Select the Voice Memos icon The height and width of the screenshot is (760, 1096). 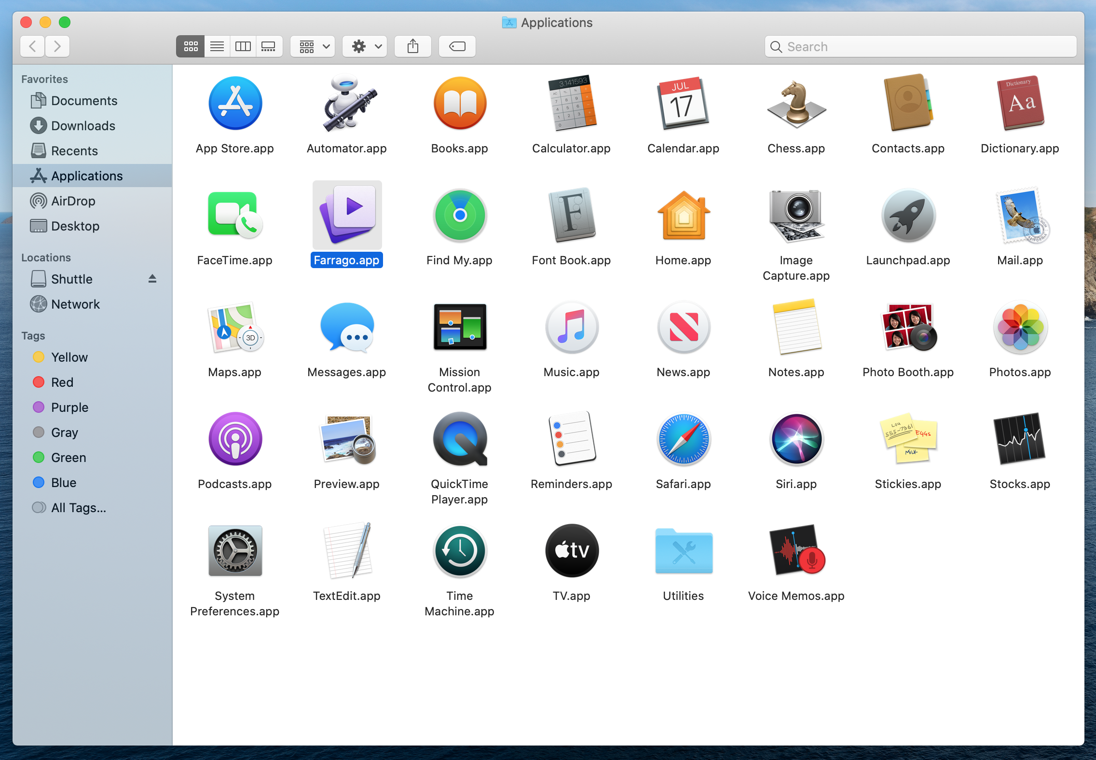(796, 551)
